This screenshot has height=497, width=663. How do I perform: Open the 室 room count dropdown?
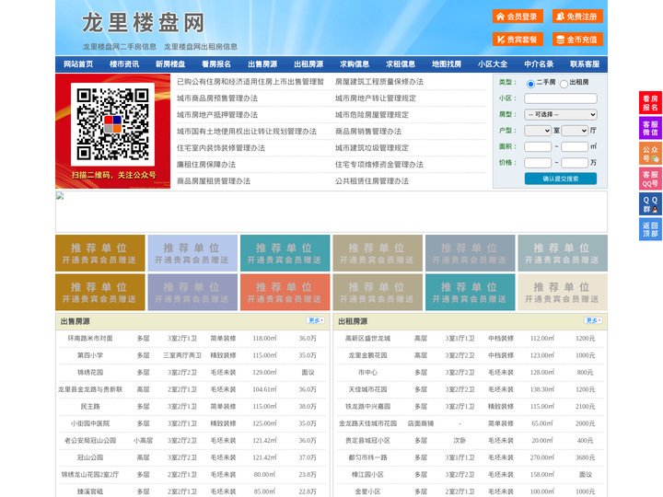click(x=538, y=131)
